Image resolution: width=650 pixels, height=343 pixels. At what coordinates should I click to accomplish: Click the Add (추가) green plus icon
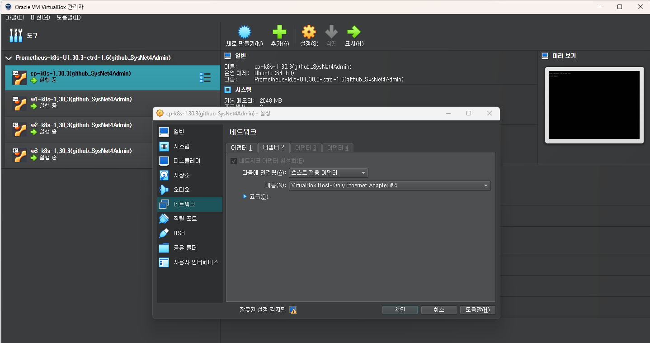point(279,32)
